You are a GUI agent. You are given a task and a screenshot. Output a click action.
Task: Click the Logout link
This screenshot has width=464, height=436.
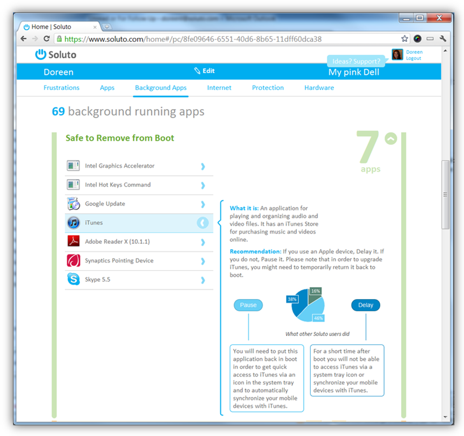414,58
